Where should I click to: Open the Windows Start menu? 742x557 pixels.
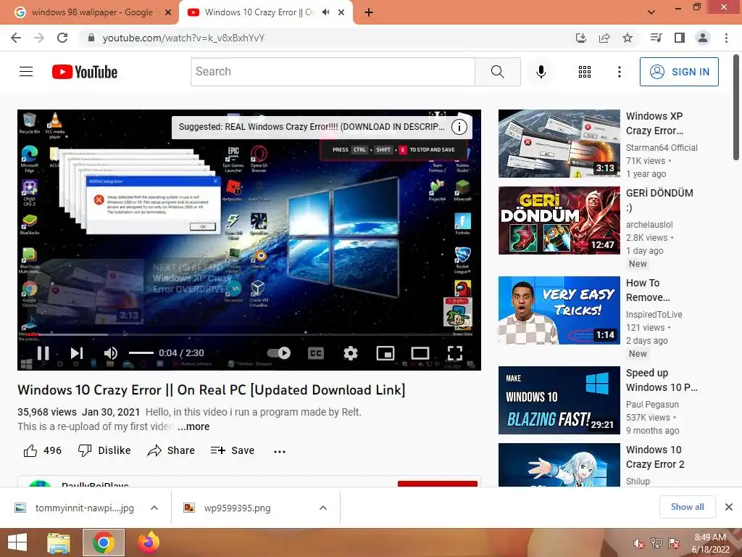[x=17, y=542]
